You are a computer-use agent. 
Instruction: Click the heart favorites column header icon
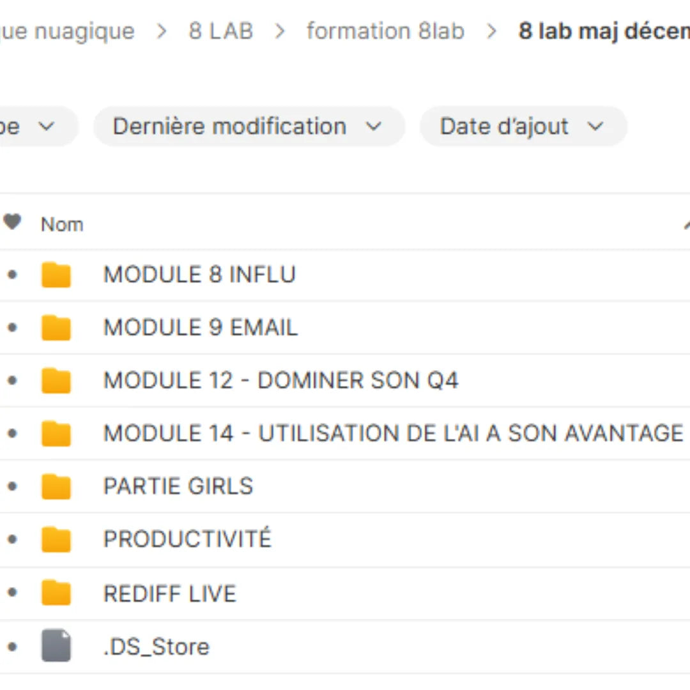[12, 223]
